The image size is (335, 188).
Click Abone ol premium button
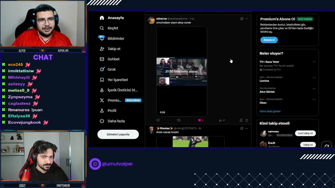(x=269, y=40)
